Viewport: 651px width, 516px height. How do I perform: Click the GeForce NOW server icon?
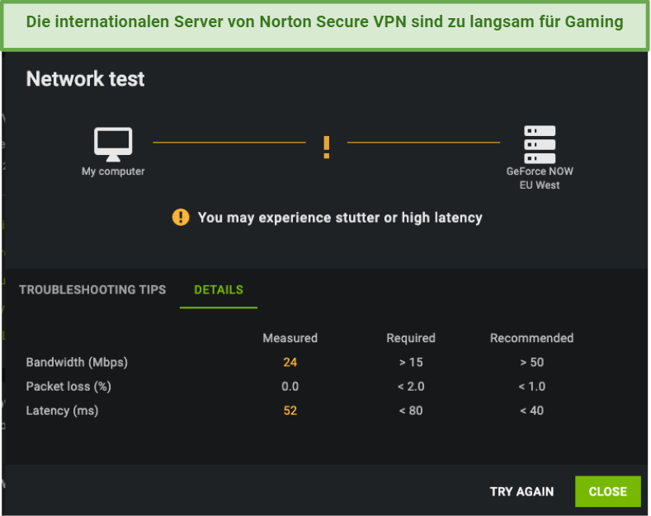coord(540,144)
